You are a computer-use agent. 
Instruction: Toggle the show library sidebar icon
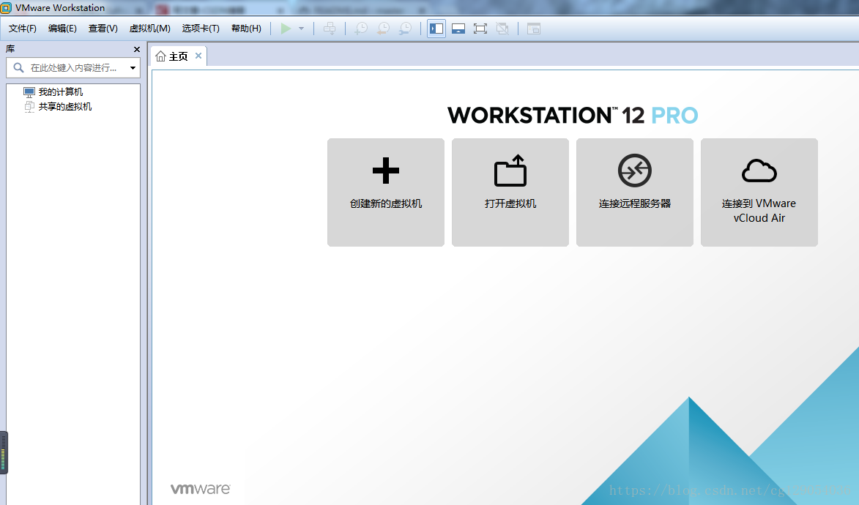click(436, 29)
